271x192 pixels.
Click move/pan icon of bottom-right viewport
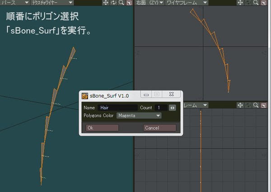click(240, 105)
